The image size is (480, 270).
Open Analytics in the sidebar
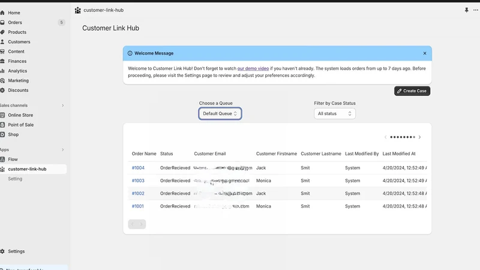click(x=17, y=71)
